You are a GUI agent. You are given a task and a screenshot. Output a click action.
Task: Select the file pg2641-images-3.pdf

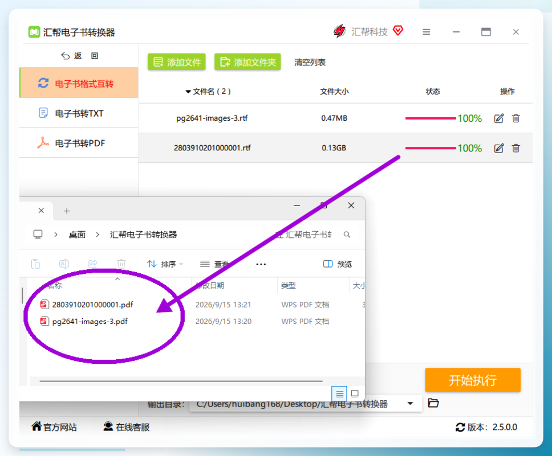coord(90,321)
